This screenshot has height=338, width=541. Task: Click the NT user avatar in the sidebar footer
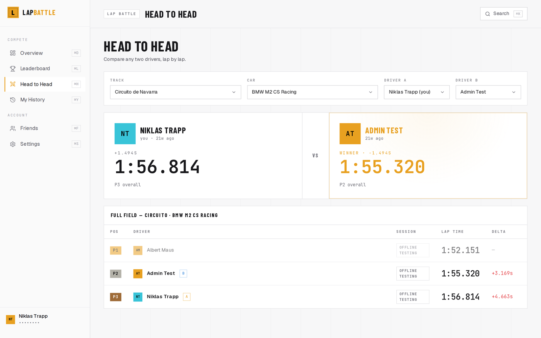10,319
